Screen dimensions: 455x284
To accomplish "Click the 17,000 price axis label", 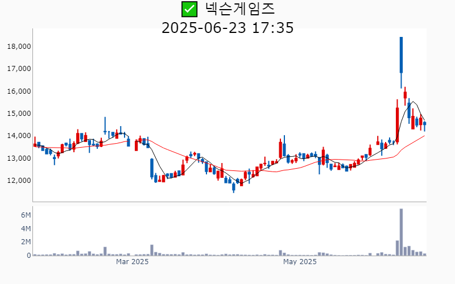I will click(19, 69).
